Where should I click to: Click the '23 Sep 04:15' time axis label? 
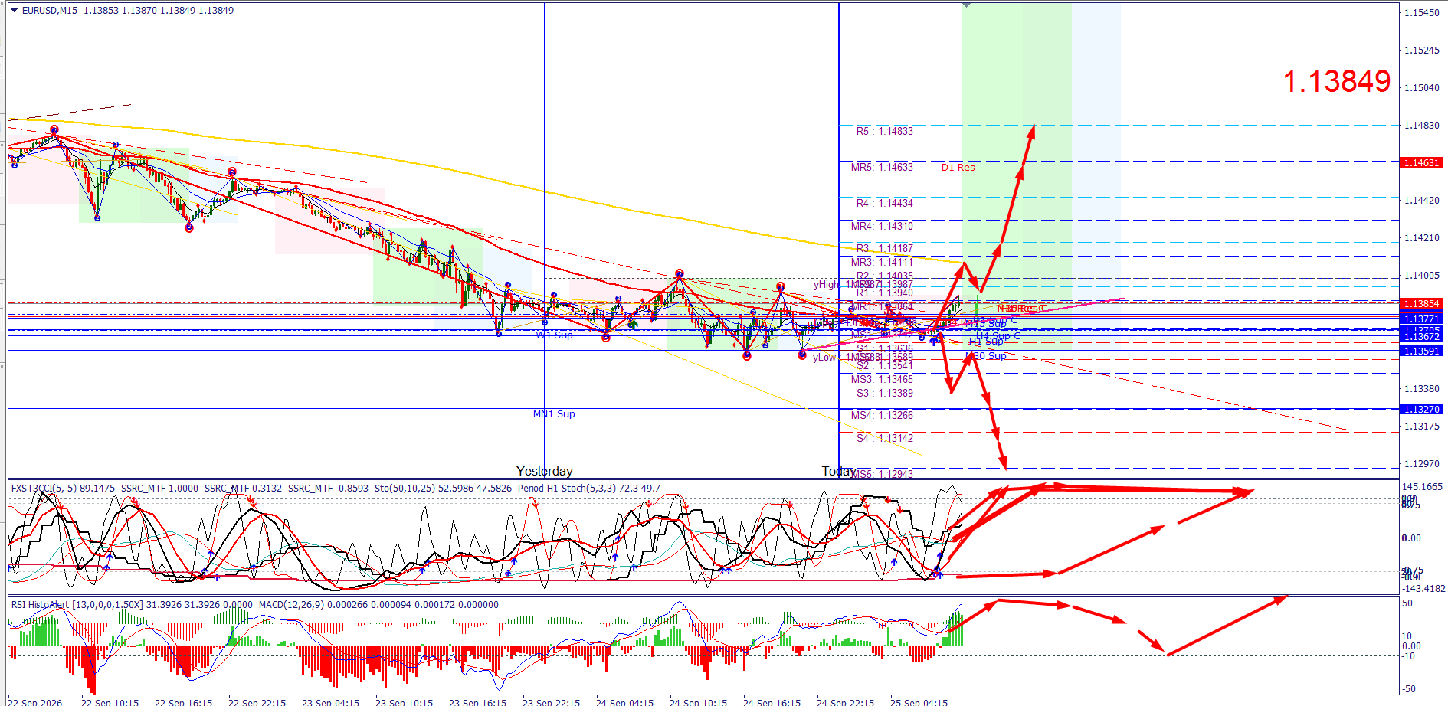click(x=330, y=702)
